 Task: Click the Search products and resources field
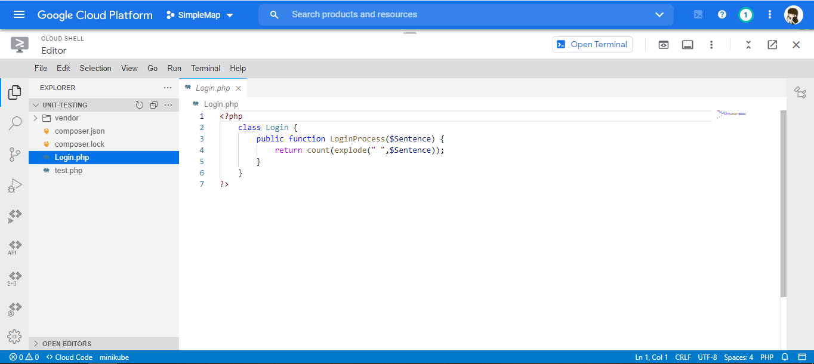465,15
